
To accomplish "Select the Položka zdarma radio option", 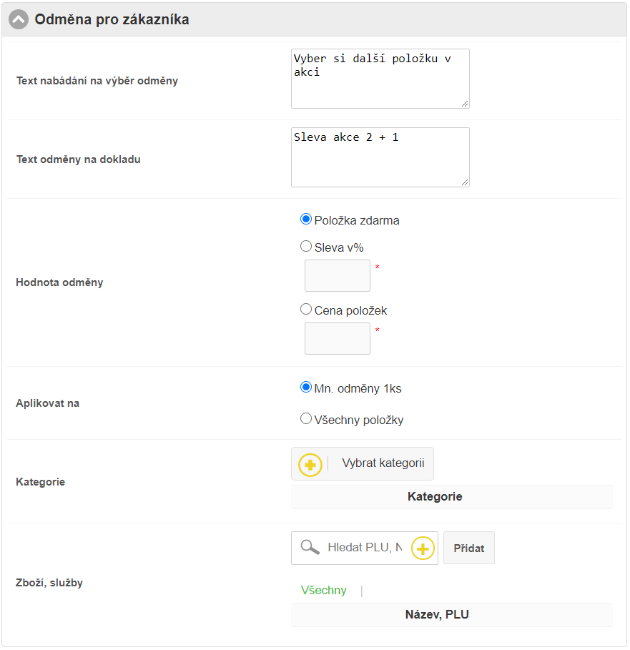I will 306,220.
